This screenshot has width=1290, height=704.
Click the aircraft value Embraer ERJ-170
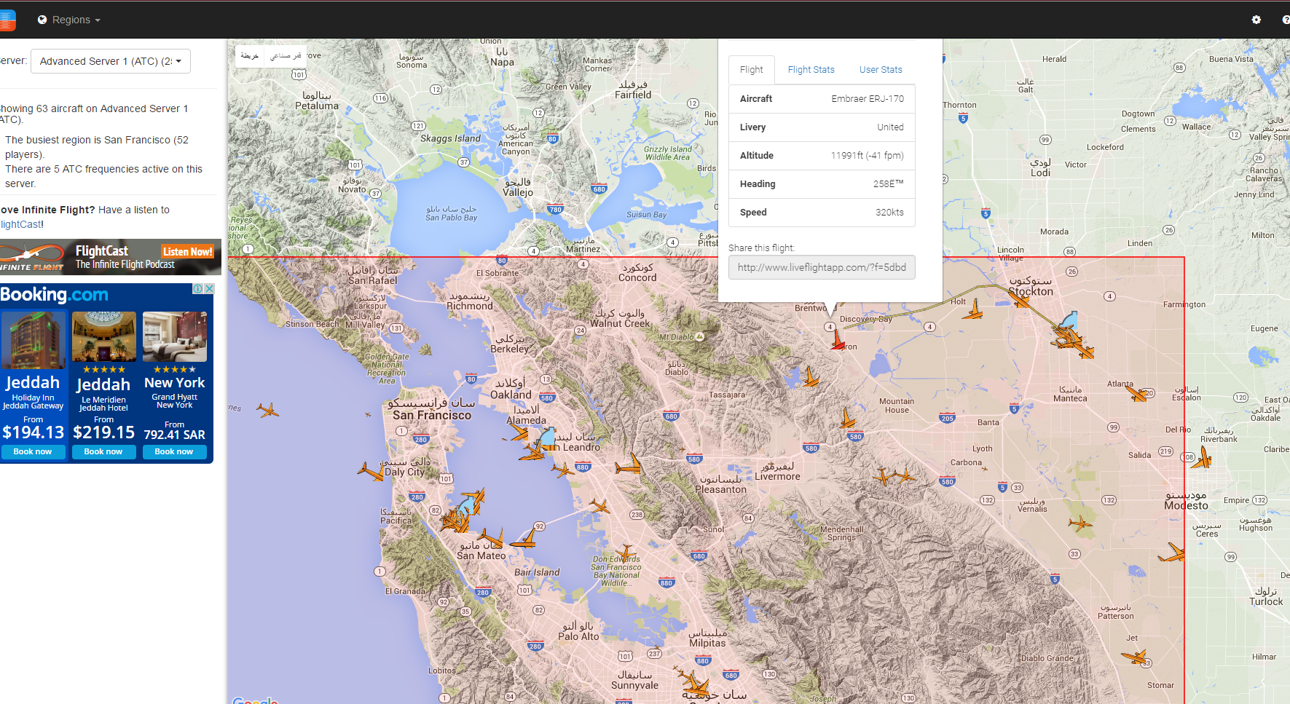tap(868, 99)
